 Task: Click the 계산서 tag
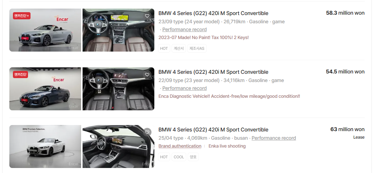pos(179,48)
